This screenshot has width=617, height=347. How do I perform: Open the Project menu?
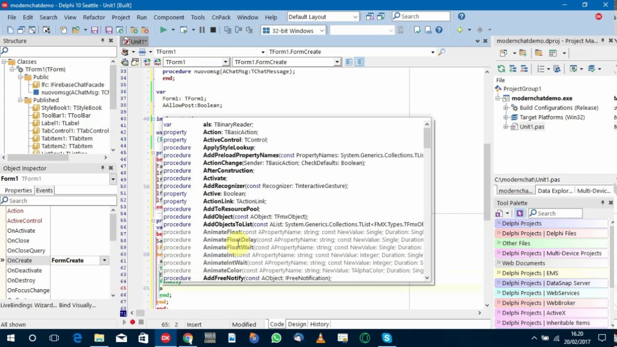[x=121, y=17]
